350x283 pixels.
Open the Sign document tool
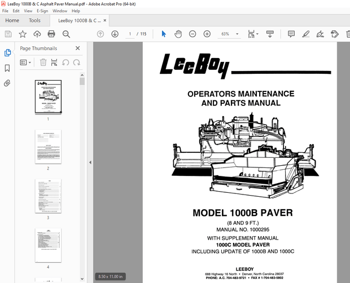coord(320,34)
